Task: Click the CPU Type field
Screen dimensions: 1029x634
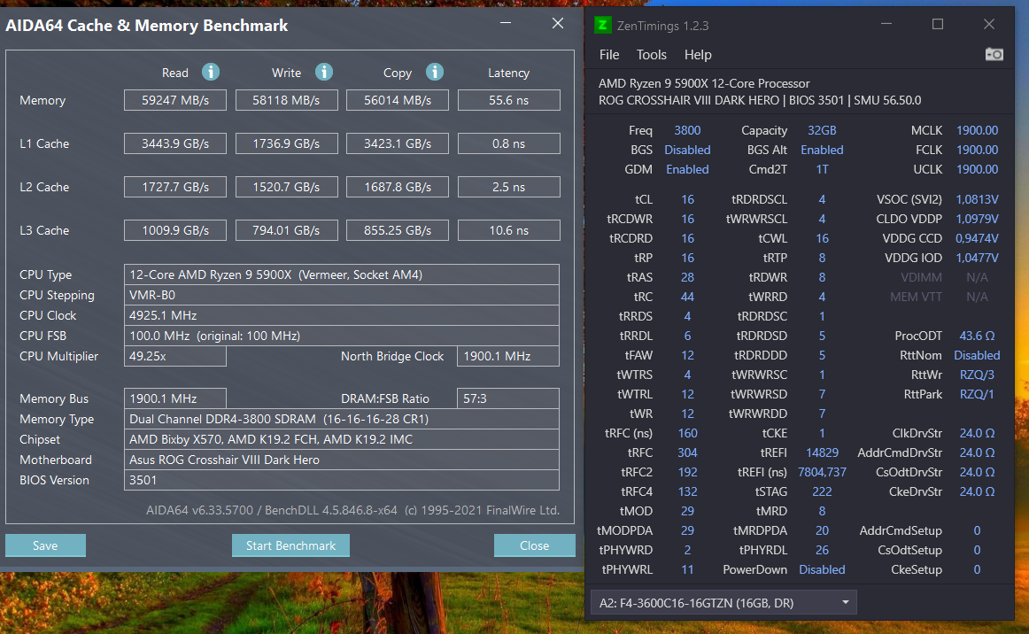Action: click(341, 274)
